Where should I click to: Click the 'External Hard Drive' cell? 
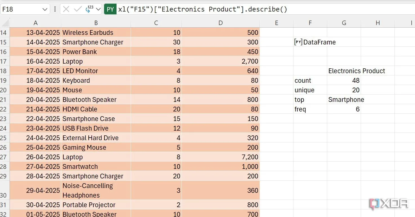click(x=96, y=138)
